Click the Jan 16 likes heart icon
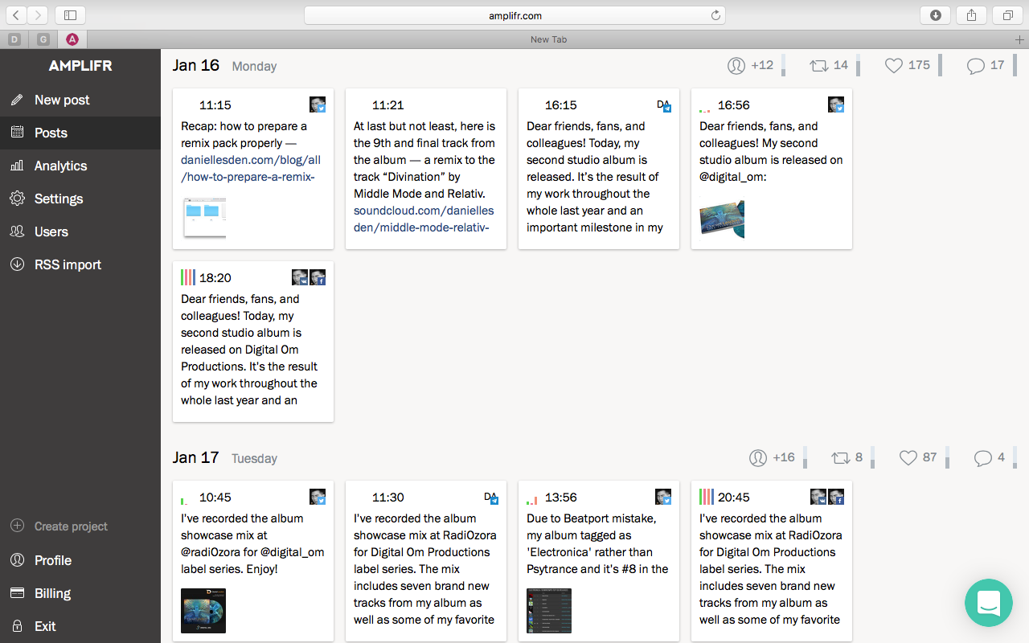 pos(894,66)
